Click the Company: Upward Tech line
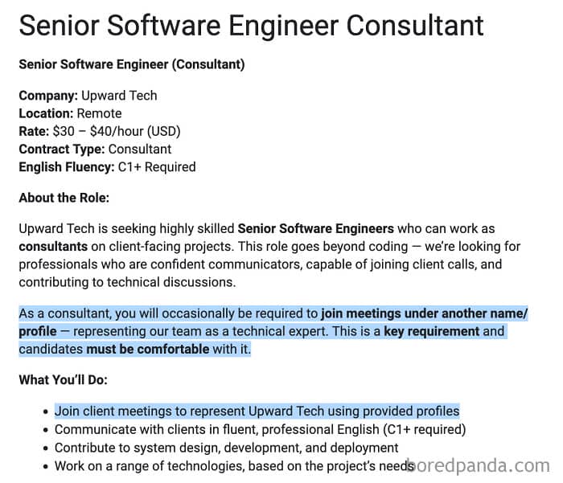Image resolution: width=563 pixels, height=483 pixels. pyautogui.click(x=88, y=96)
